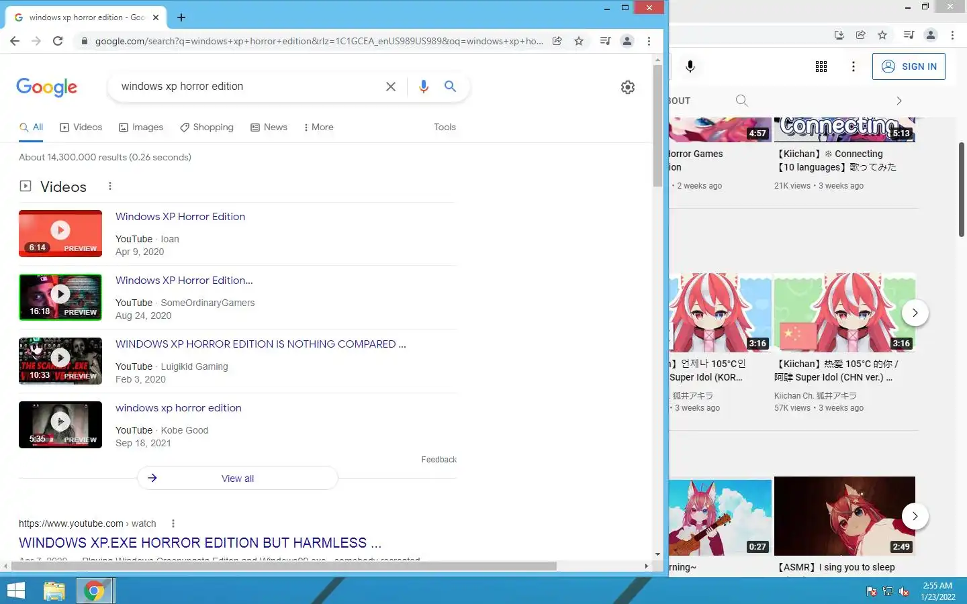Play the 16:18 video preview thumbnail
Viewport: 967px width, 604px height.
pyautogui.click(x=60, y=297)
